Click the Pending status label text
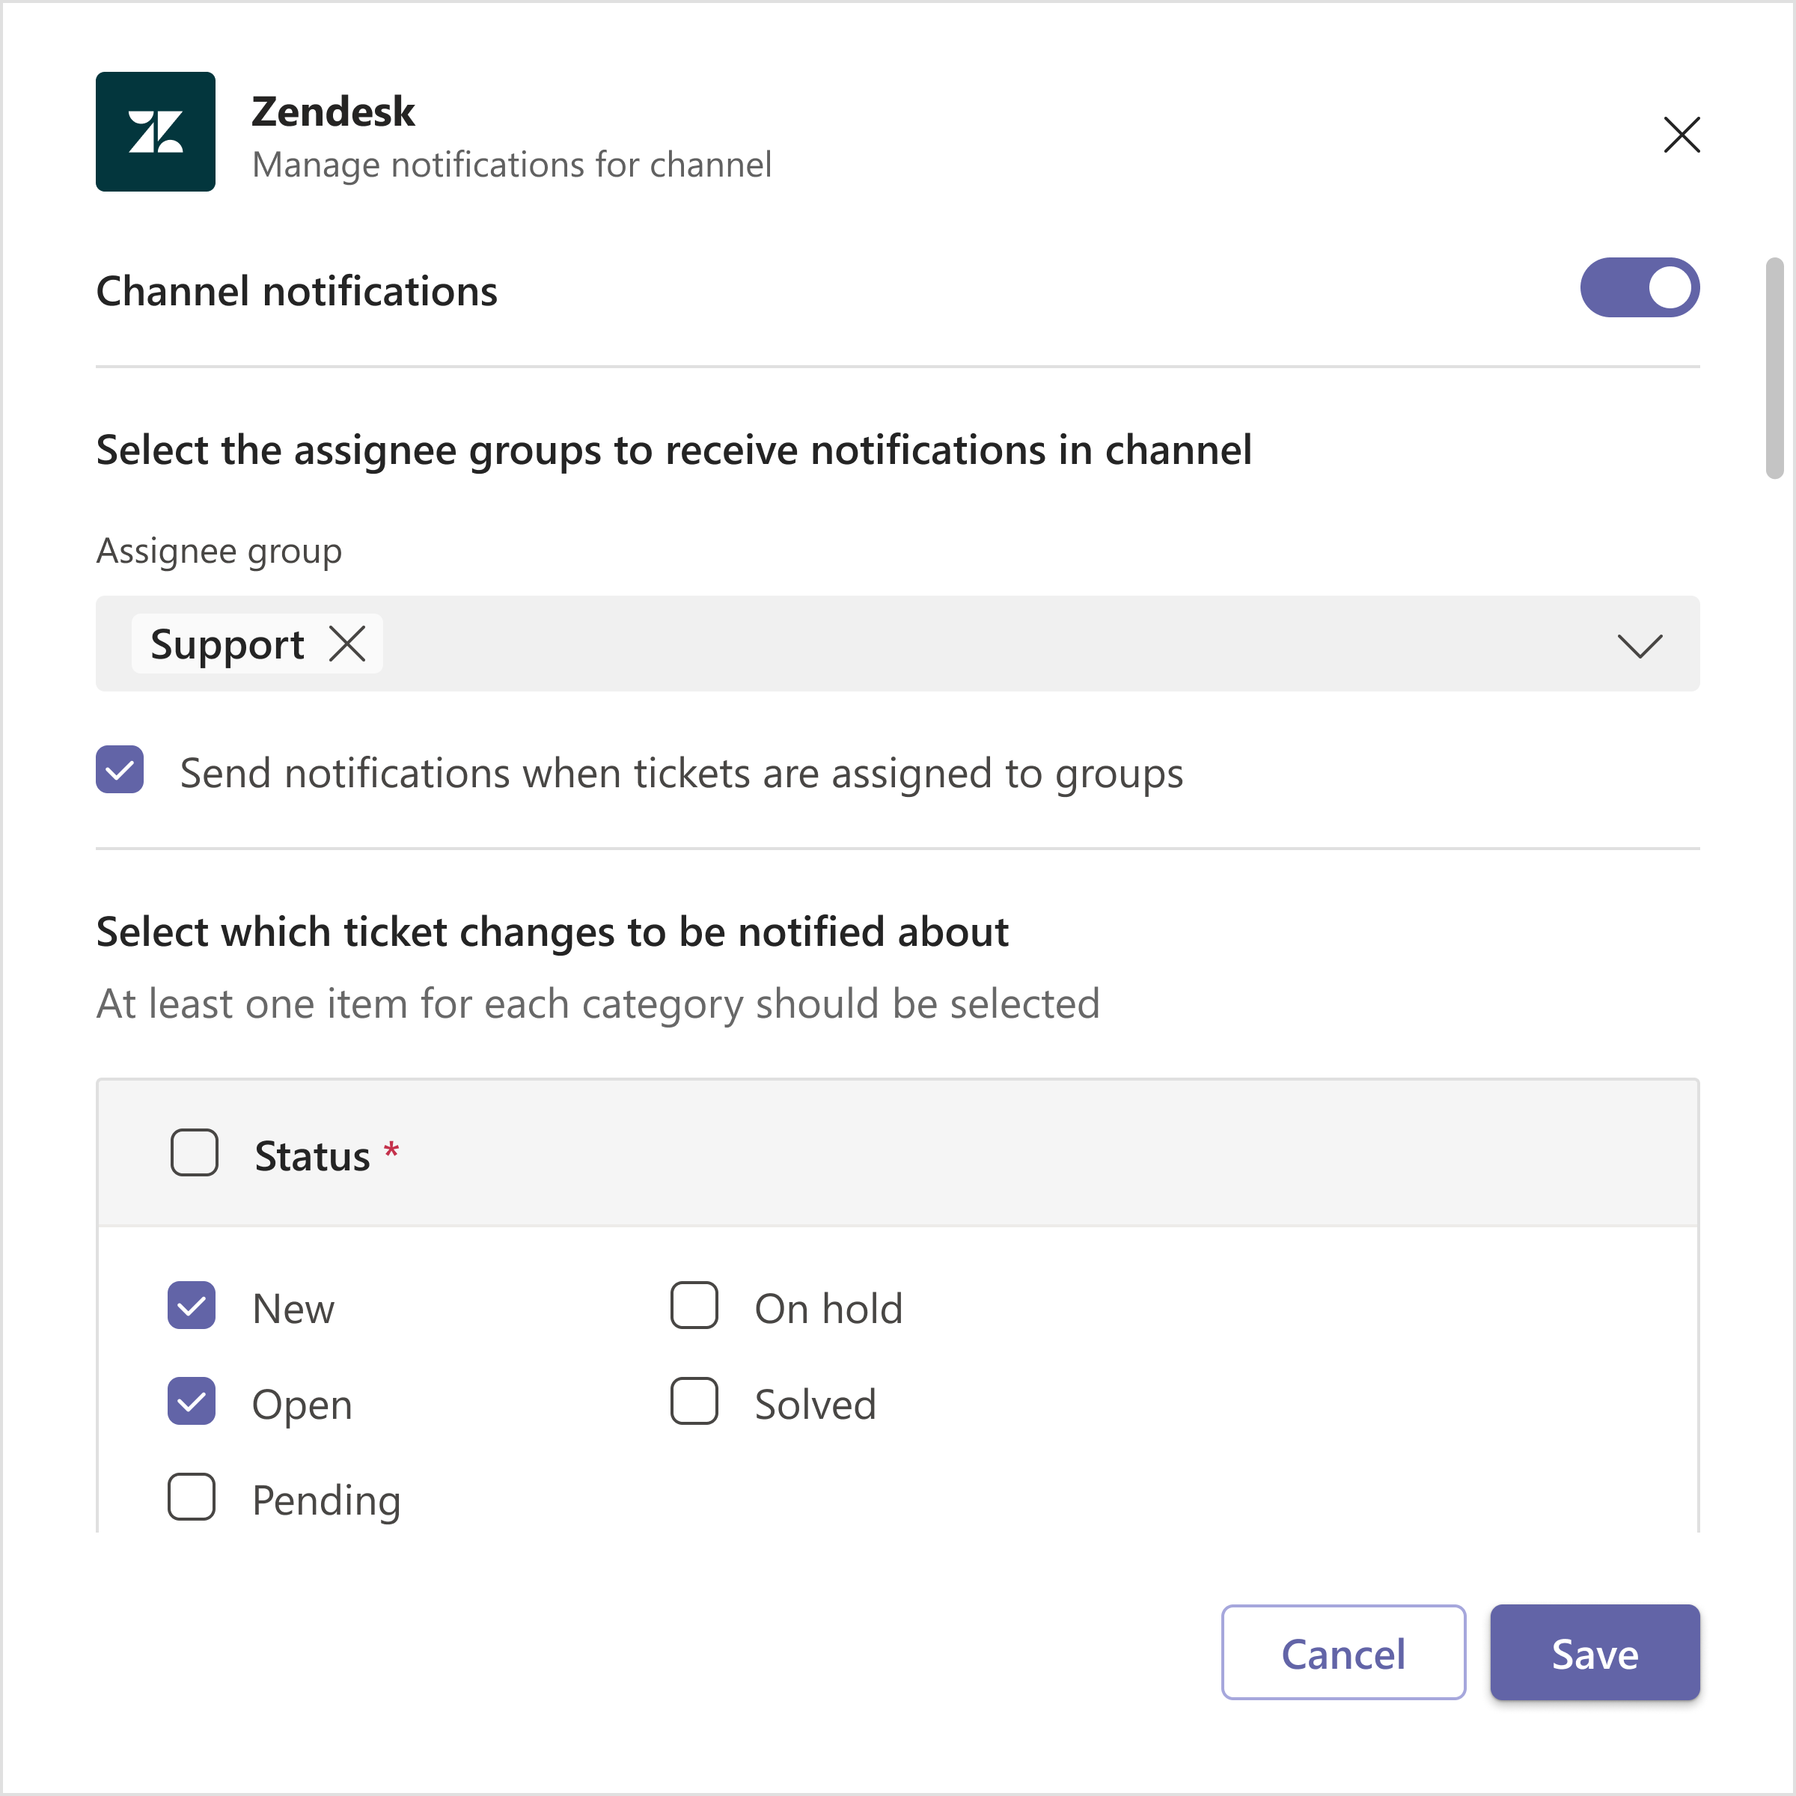Screen dimensions: 1796x1796 (x=326, y=1500)
